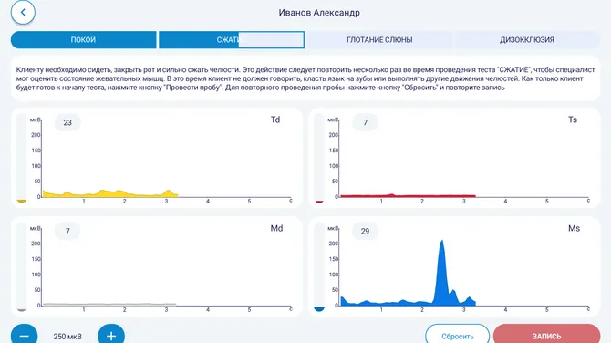Click the 250 мкВ scale value
The width and height of the screenshot is (611, 343).
pyautogui.click(x=67, y=337)
